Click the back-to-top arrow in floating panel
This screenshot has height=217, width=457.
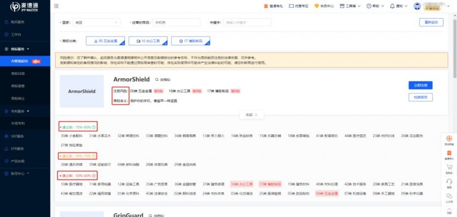coord(449,209)
